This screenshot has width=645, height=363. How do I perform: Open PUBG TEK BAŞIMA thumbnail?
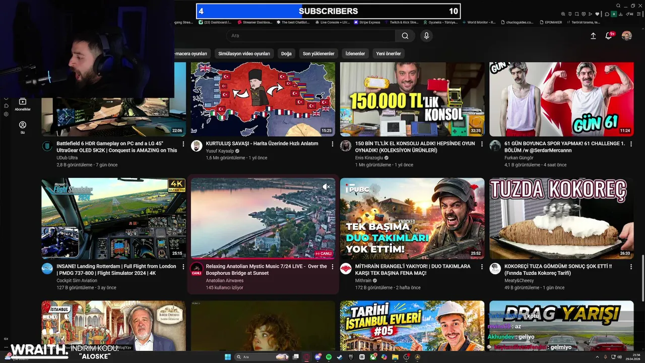click(x=412, y=218)
